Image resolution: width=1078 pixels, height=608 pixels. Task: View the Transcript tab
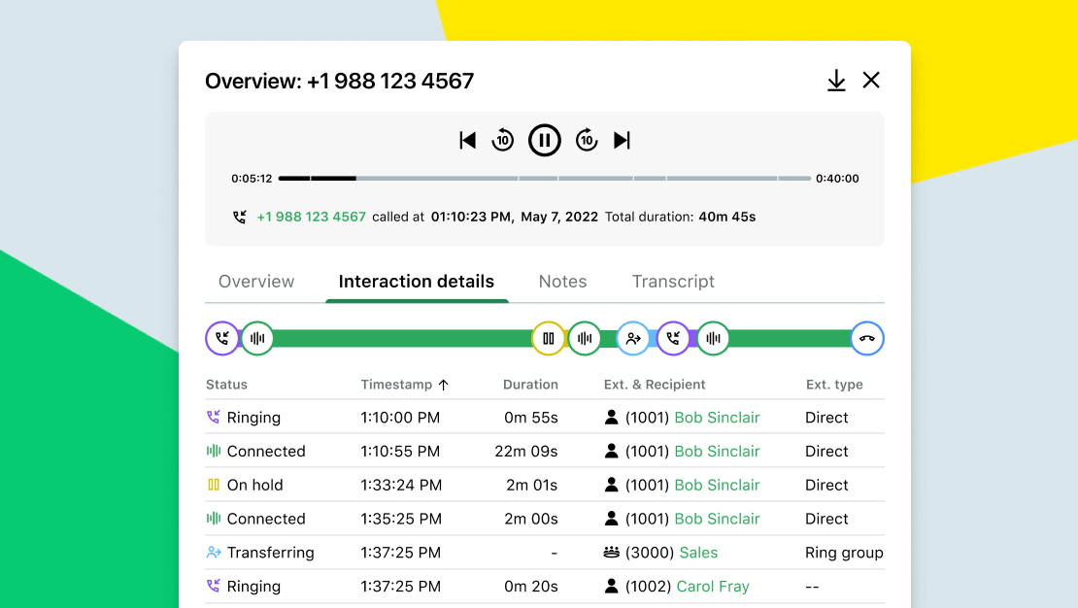point(673,281)
